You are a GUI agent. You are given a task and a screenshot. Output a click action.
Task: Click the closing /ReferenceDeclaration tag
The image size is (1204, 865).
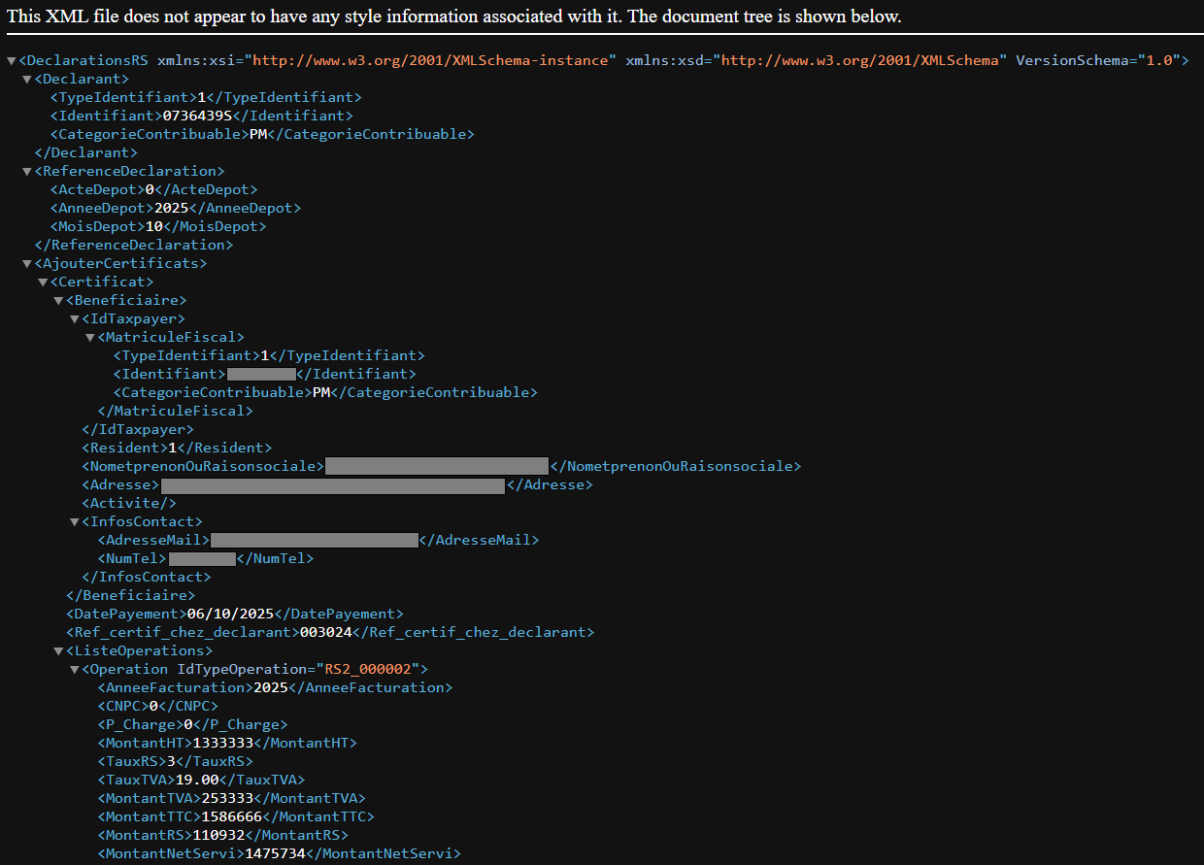(133, 246)
